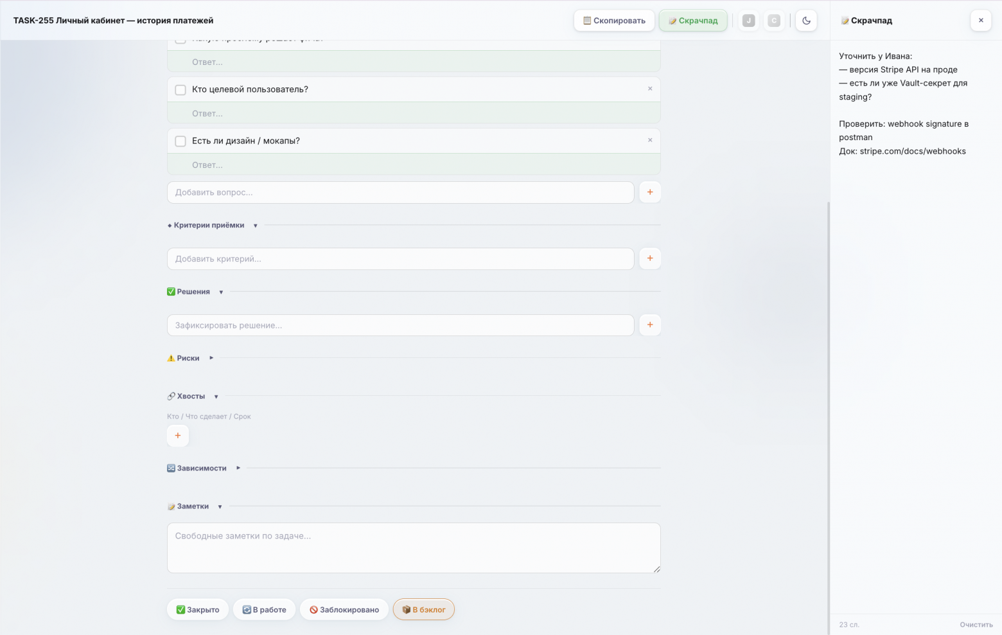
Task: Click the dark mode moon icon
Action: (806, 21)
